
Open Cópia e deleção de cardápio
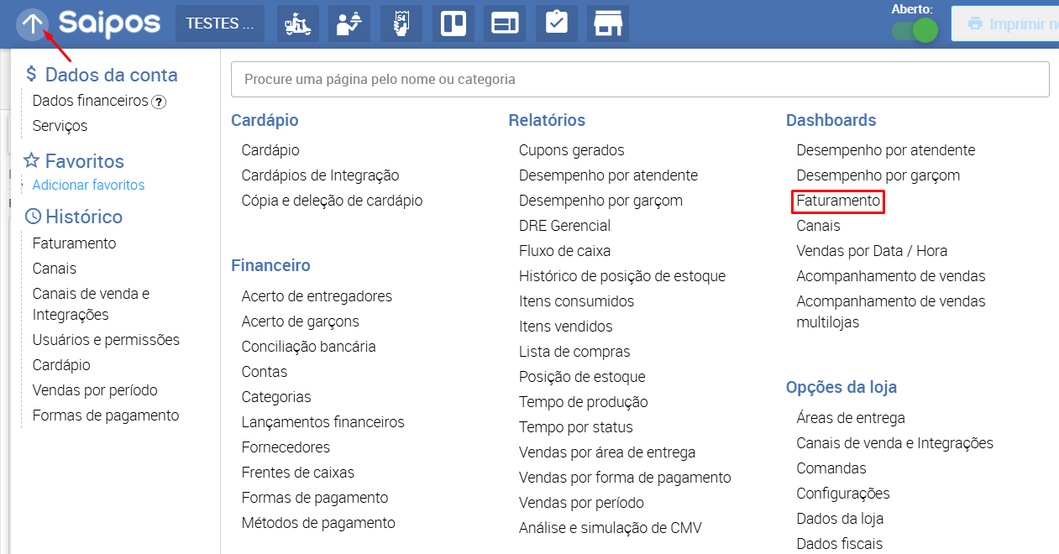click(332, 201)
